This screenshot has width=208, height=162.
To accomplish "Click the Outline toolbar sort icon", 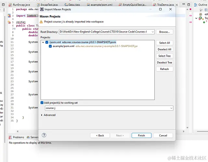I will pos(206,10).
